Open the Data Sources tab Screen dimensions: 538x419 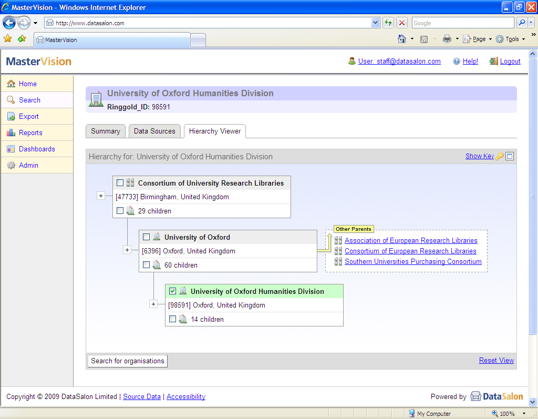tap(154, 131)
